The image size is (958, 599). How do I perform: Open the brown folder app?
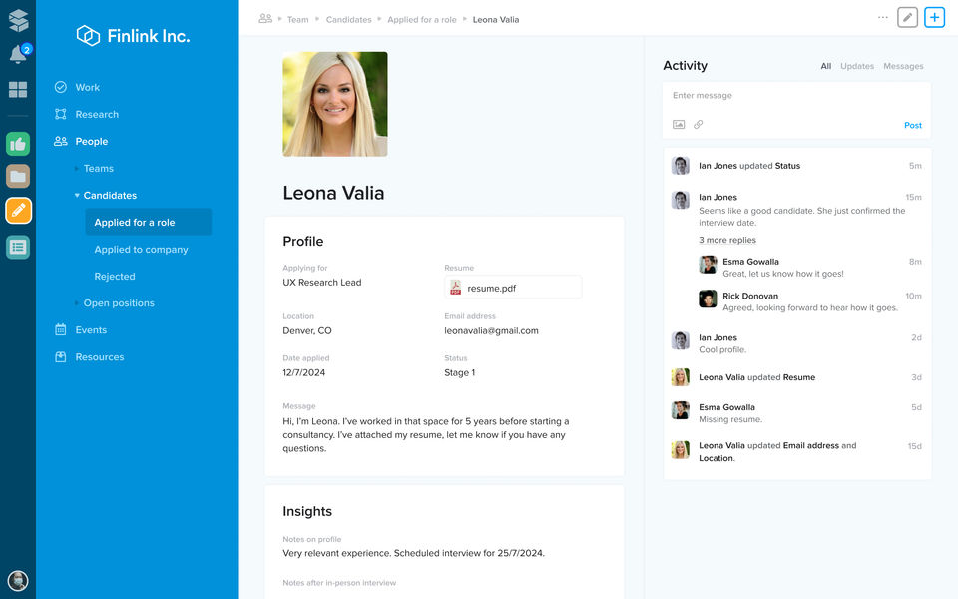coord(18,176)
